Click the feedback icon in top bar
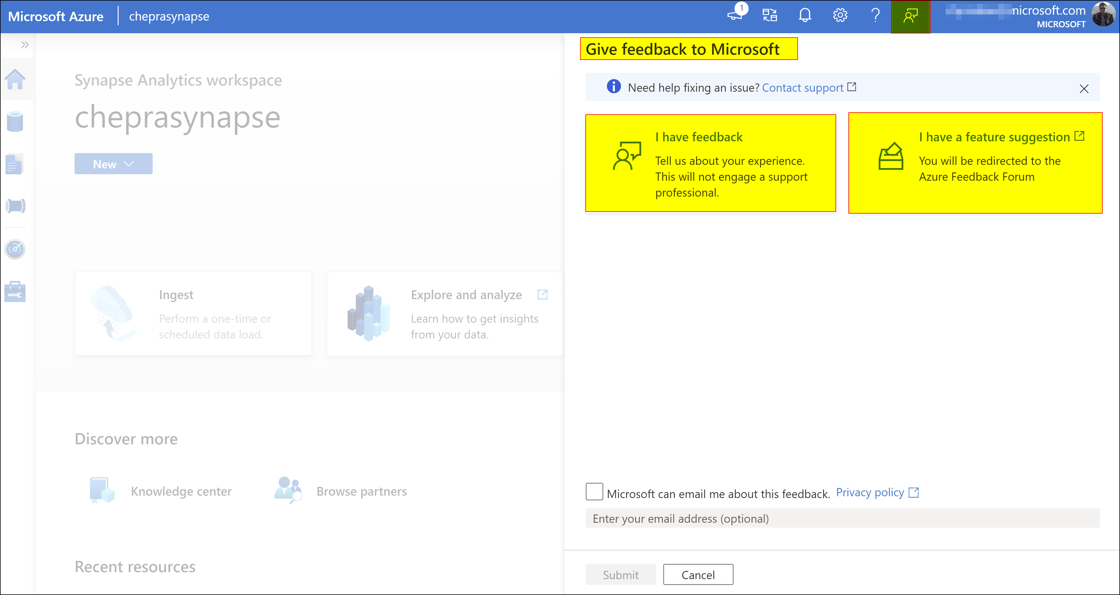Viewport: 1120px width, 595px height. coord(910,16)
